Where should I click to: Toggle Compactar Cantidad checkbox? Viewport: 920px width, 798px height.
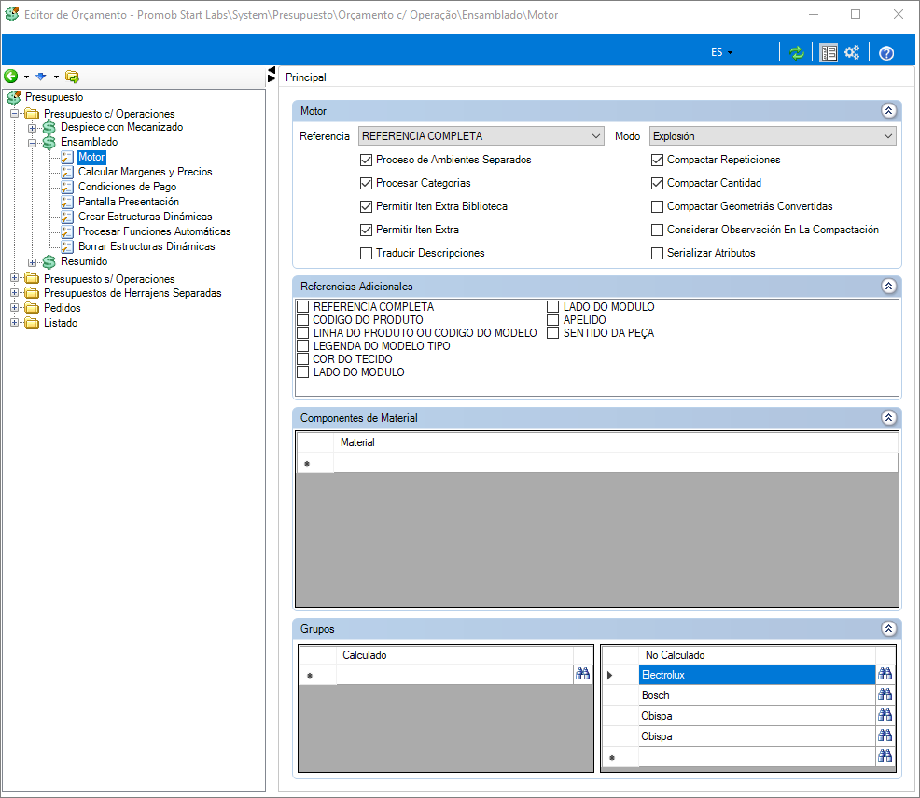coord(657,183)
